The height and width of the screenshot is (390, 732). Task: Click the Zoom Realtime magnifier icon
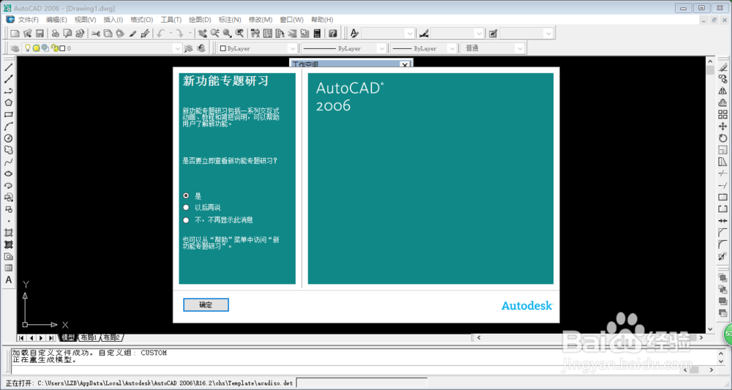point(214,33)
